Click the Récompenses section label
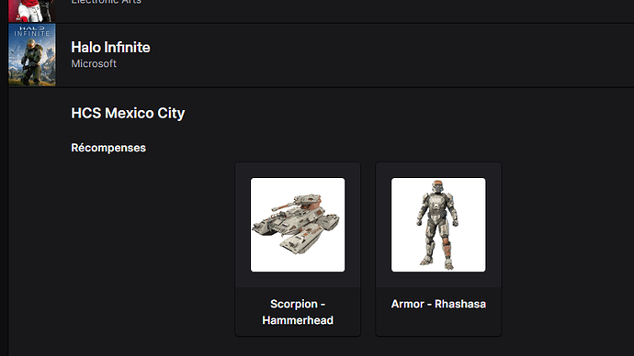The image size is (634, 356). pos(108,148)
